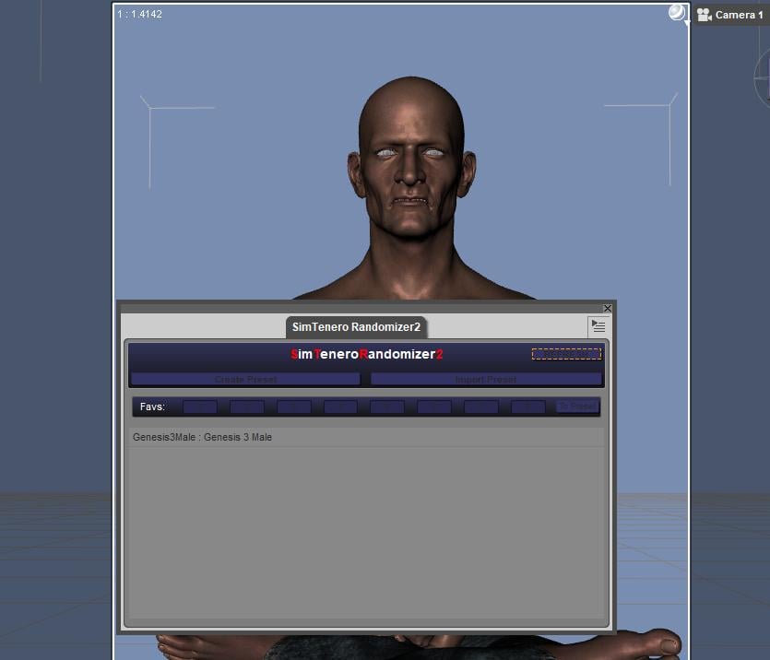Screen dimensions: 770x660
Task: Click the Import Preset button
Action: click(486, 380)
